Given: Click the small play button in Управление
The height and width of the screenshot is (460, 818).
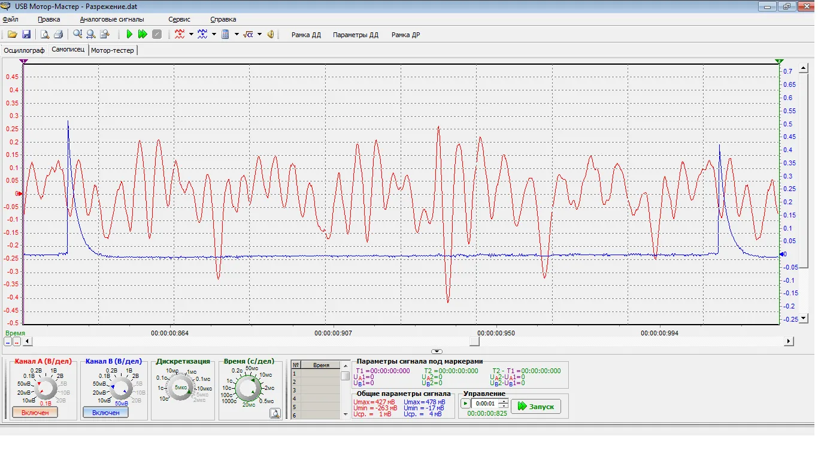Looking at the screenshot, I should click(x=465, y=404).
